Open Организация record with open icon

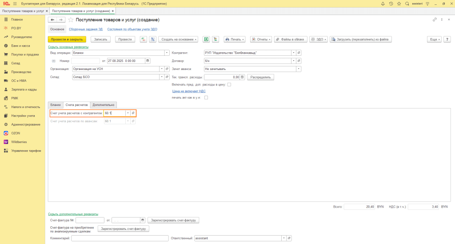(167, 69)
